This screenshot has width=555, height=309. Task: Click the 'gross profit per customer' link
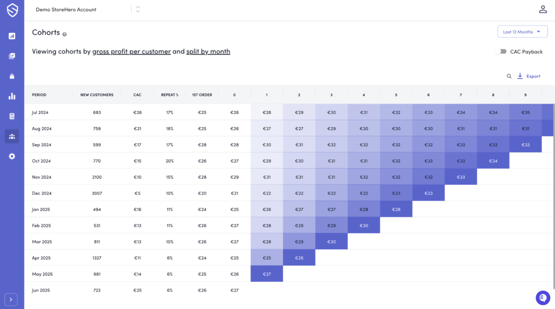point(131,51)
